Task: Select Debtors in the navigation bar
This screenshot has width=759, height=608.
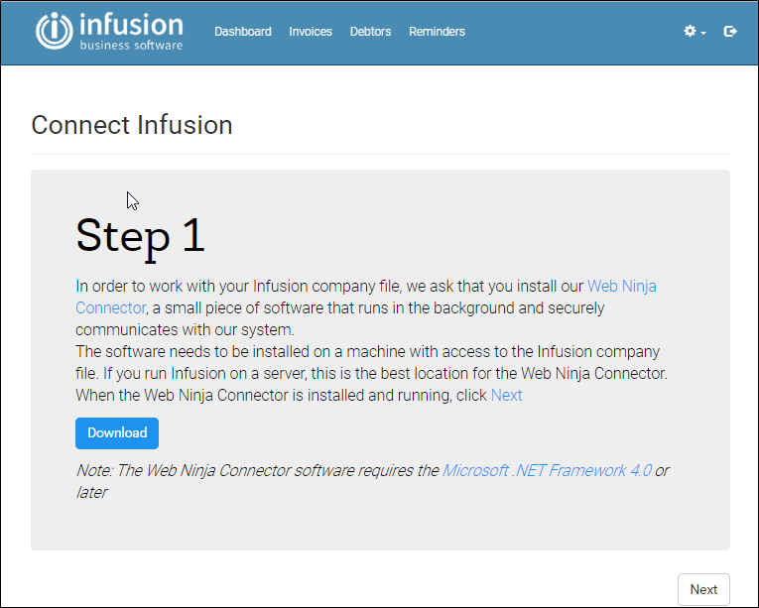Action: (x=370, y=32)
